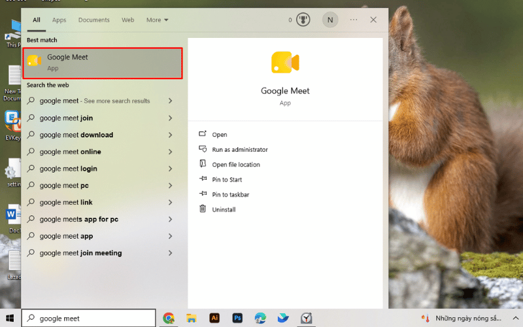Open the three-dot options menu
The image size is (523, 327).
[x=354, y=20]
